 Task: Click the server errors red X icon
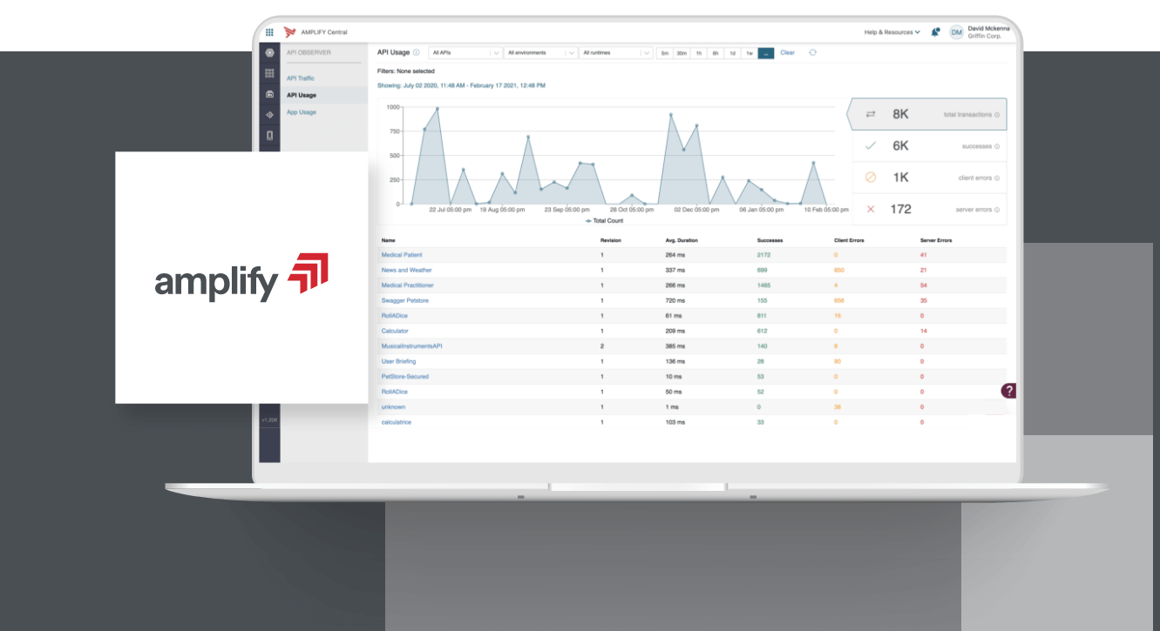pos(870,209)
